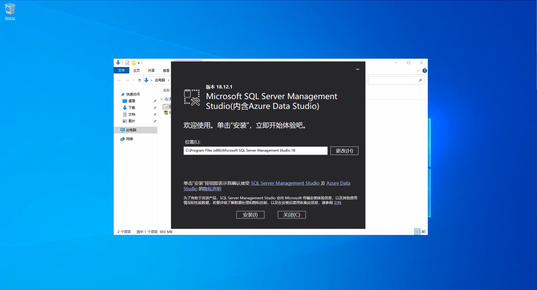The height and width of the screenshot is (290, 537).
Task: Click the search magnifier icon in Explorer
Action: click(x=420, y=80)
